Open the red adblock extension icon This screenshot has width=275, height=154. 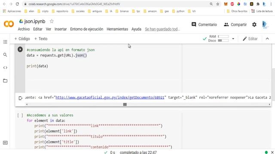(x=232, y=4)
